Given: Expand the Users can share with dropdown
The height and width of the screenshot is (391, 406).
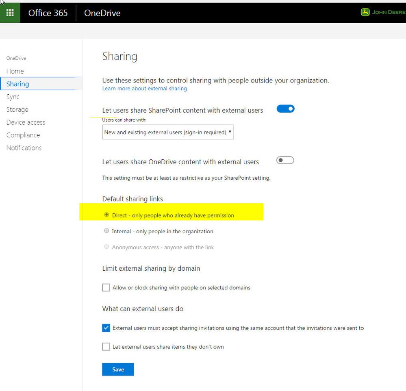Looking at the screenshot, I should (x=168, y=132).
